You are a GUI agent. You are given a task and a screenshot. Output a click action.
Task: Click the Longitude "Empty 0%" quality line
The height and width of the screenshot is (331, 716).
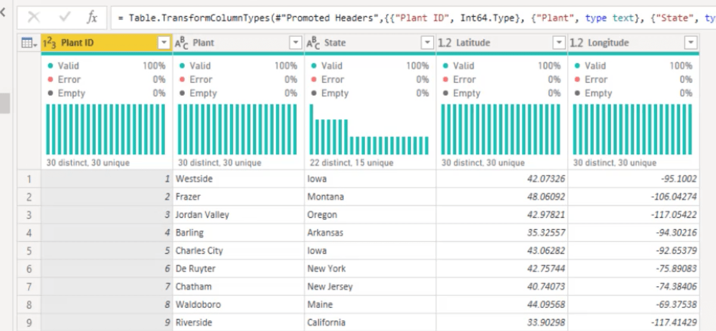pyautogui.click(x=633, y=93)
